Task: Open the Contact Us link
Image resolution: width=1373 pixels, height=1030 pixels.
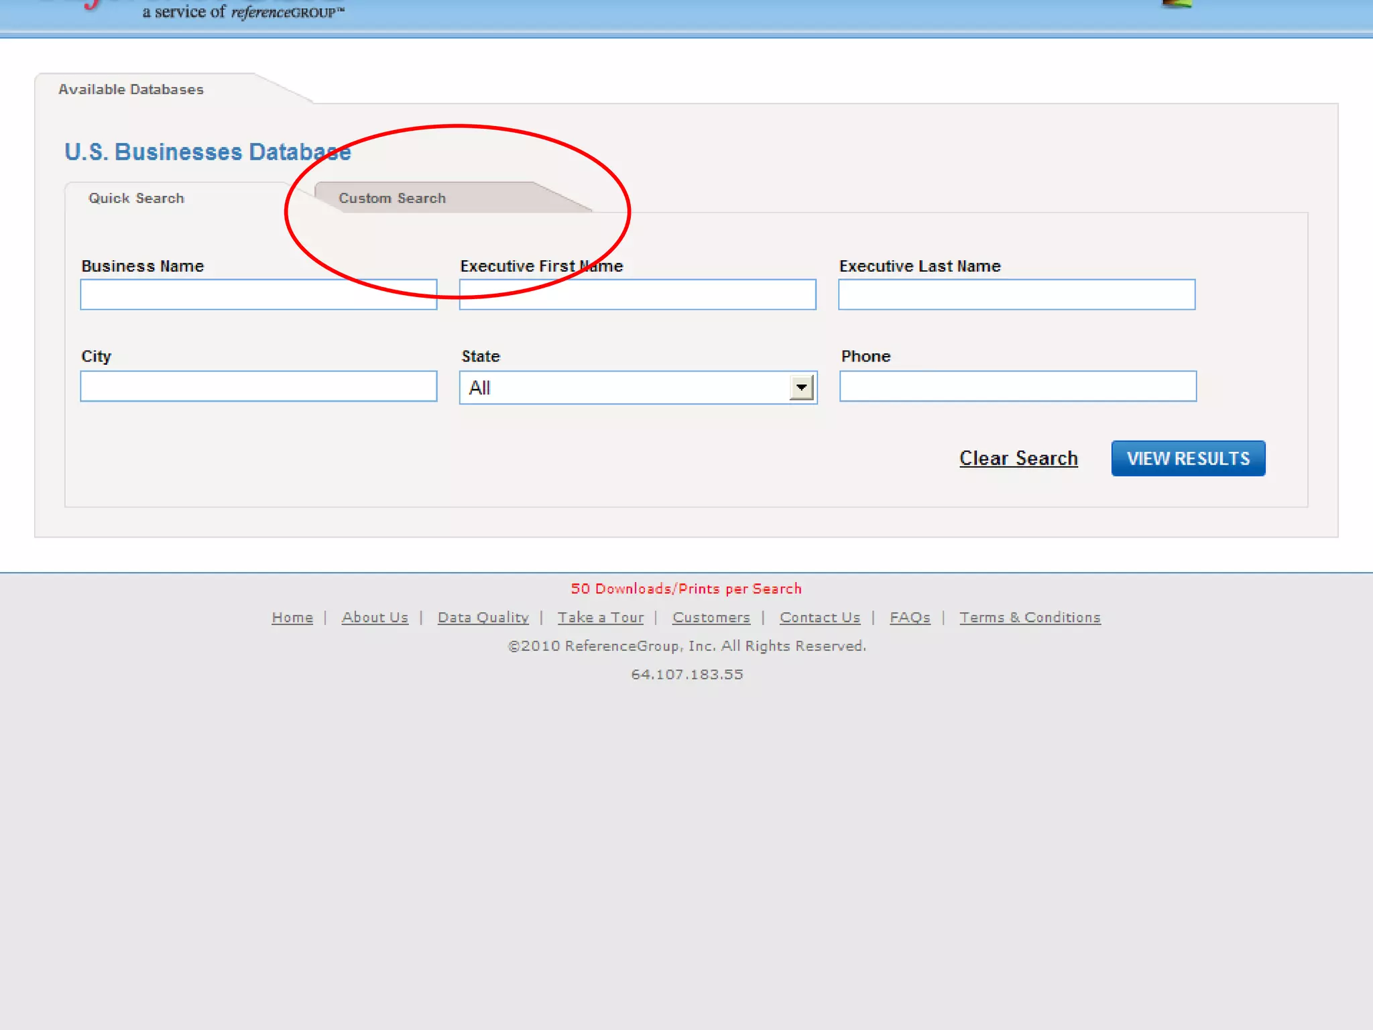Action: (x=819, y=618)
